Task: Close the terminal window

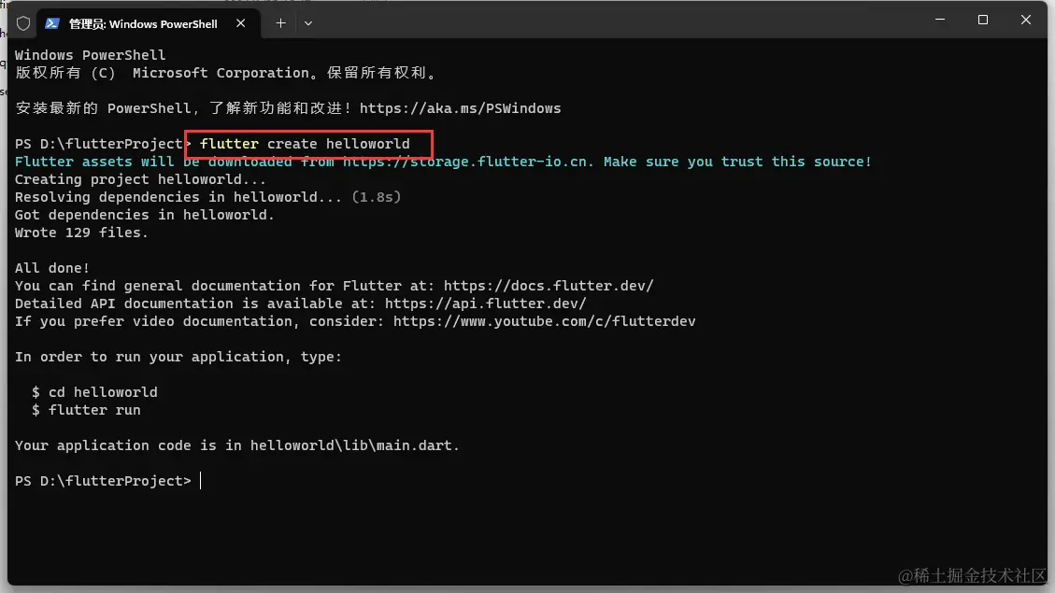Action: [x=1025, y=20]
